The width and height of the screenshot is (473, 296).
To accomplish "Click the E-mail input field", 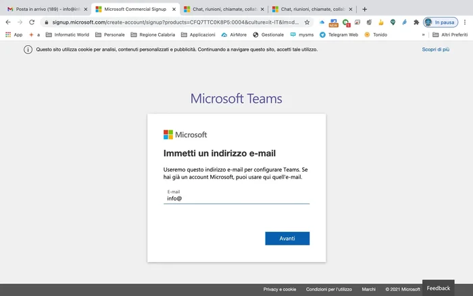I will pyautogui.click(x=236, y=199).
